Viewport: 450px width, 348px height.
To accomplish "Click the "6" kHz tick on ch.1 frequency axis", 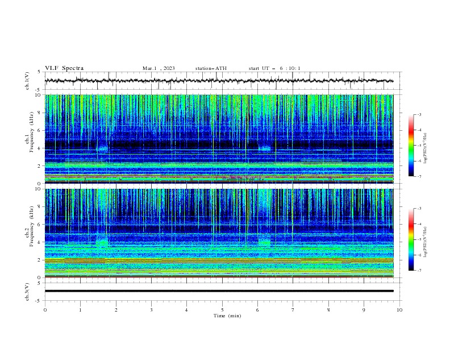I will pos(40,130).
